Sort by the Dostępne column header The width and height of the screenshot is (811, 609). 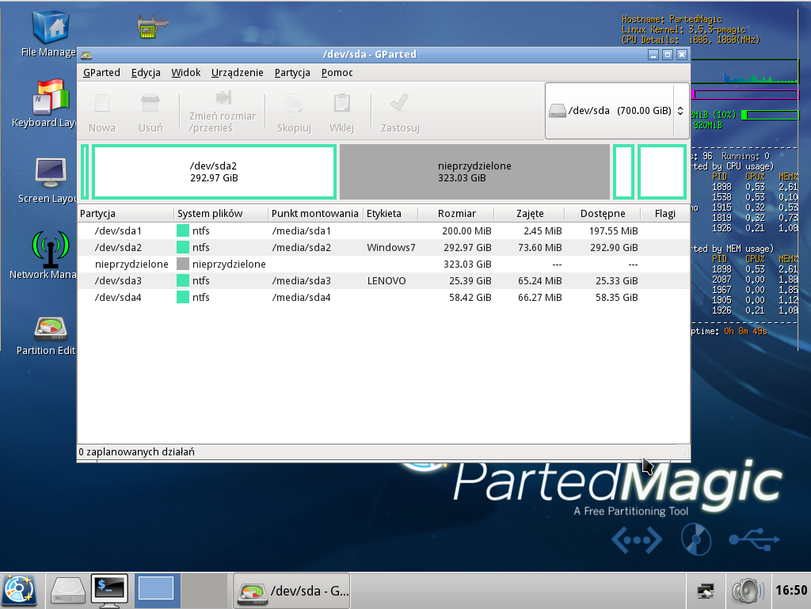pos(603,214)
